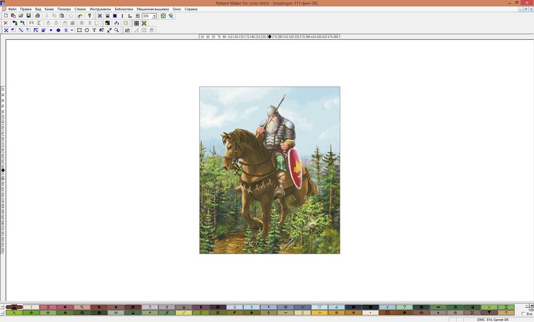Click the knight on horse pattern image
Screen dimensions: 534x322
click(269, 170)
